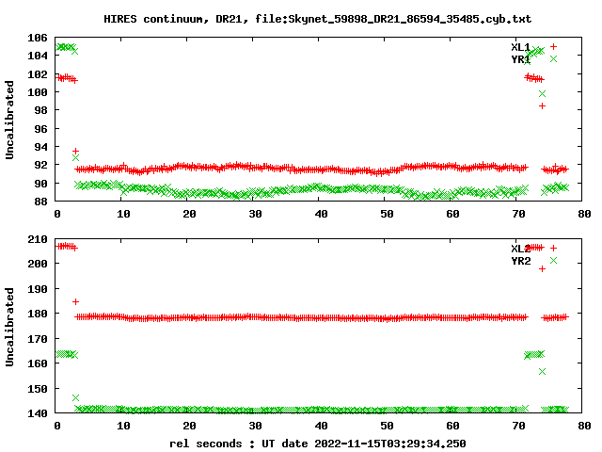
Task: Click the y-axis tick label 104
Action: 38,56
